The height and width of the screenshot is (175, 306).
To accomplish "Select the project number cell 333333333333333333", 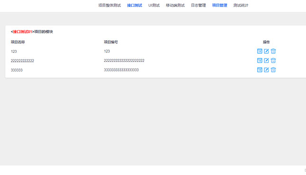I will (x=121, y=70).
